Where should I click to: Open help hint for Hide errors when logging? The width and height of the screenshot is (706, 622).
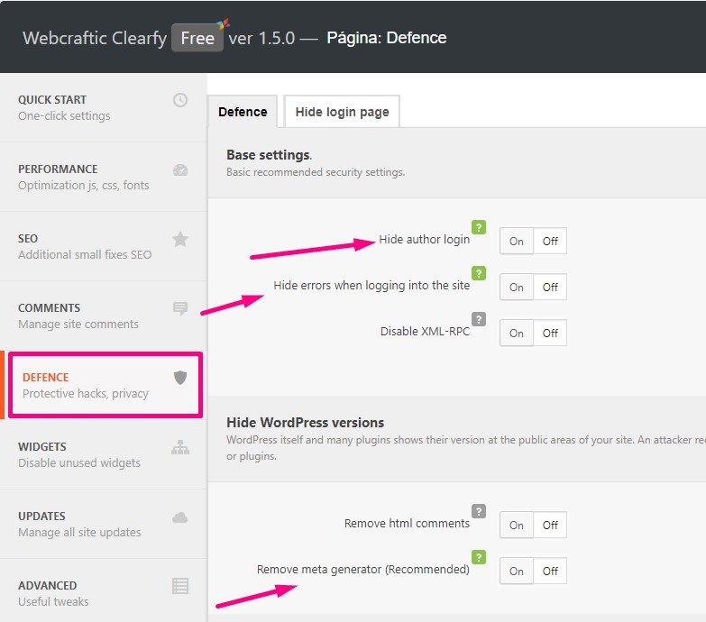pos(479,273)
